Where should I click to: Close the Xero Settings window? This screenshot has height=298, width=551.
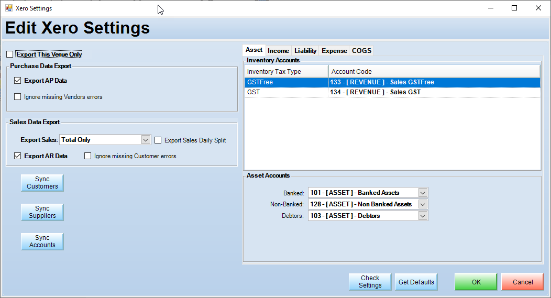pyautogui.click(x=538, y=8)
